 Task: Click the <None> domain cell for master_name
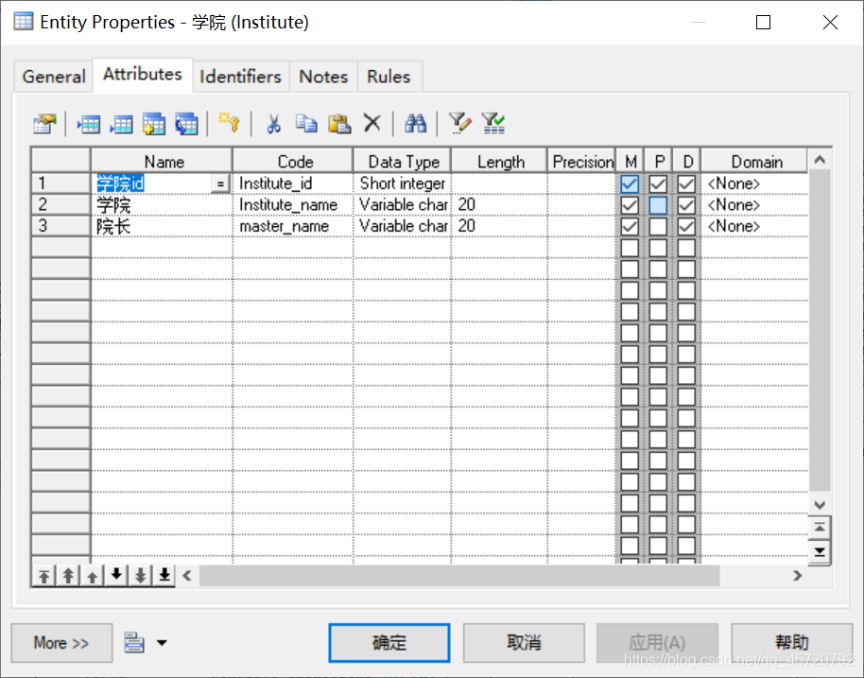pos(753,227)
